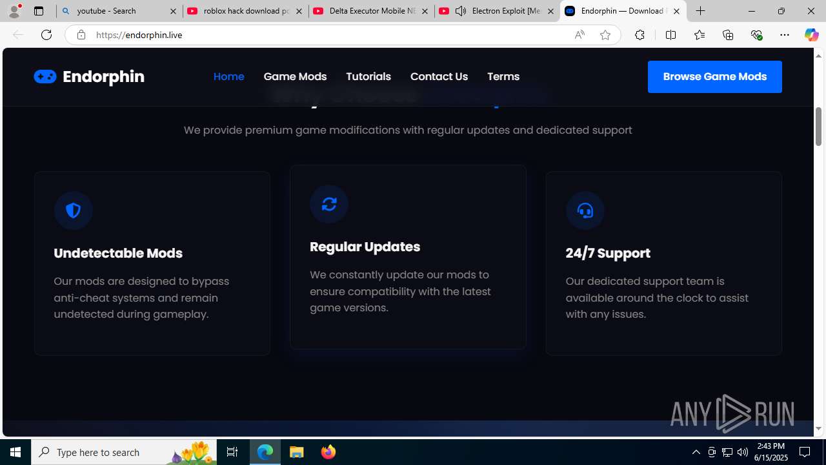Image resolution: width=826 pixels, height=465 pixels.
Task: Enable Split screen view
Action: [670, 35]
